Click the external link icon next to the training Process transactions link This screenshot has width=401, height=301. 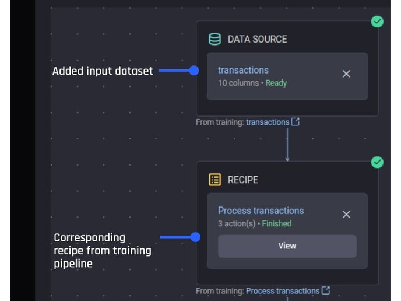(326, 290)
